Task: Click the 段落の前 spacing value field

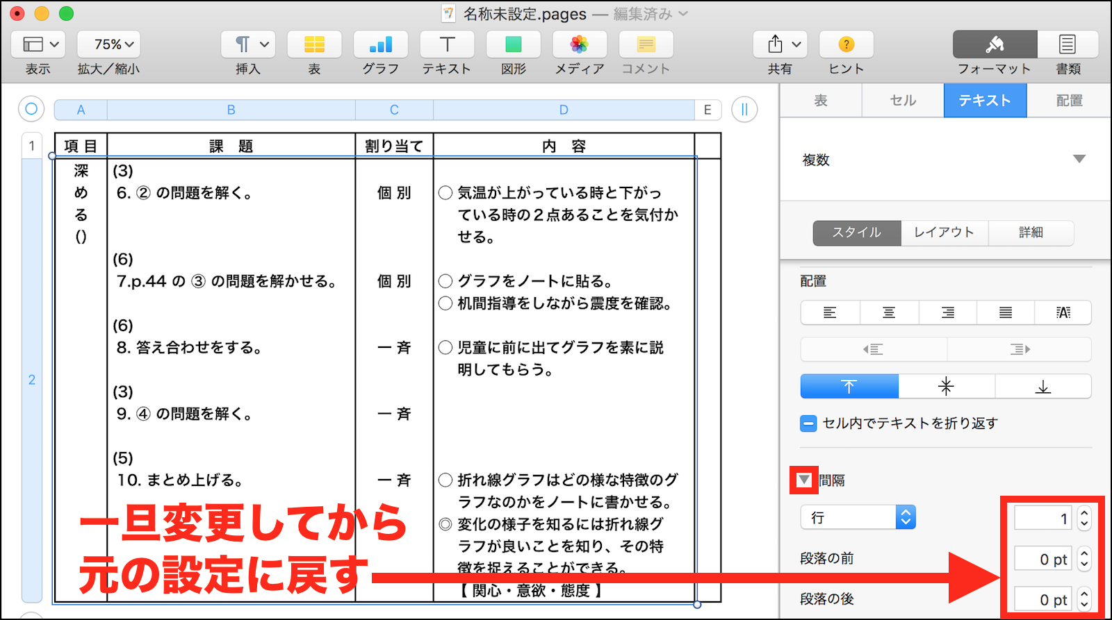Action: click(1042, 559)
